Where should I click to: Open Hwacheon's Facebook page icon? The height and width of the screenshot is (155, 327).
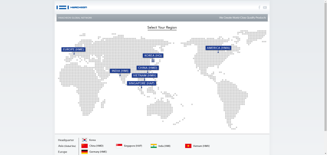259,7
